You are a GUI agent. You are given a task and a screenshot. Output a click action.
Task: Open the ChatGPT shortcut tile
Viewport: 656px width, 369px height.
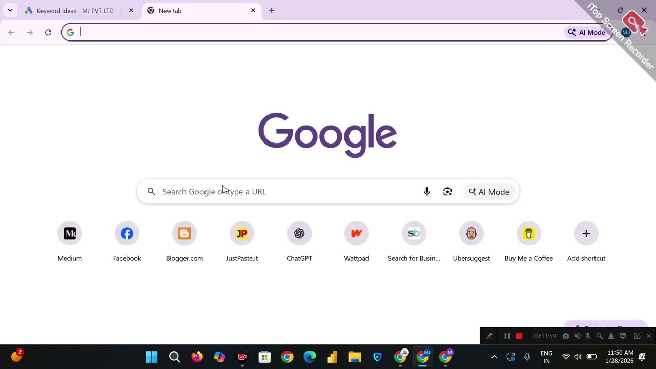click(299, 242)
